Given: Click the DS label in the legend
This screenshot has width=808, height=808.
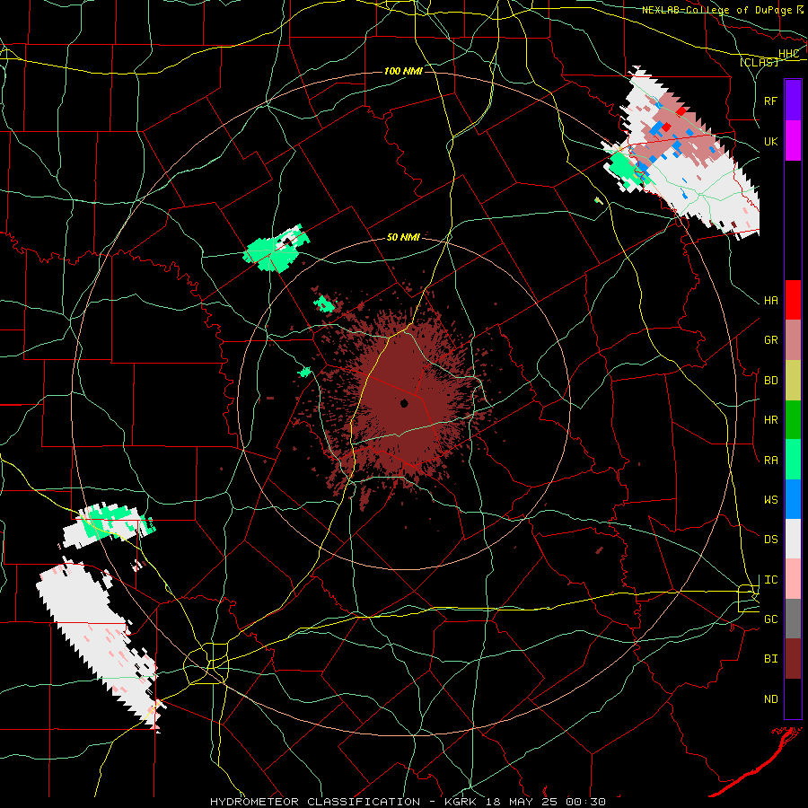Looking at the screenshot, I should click(771, 540).
